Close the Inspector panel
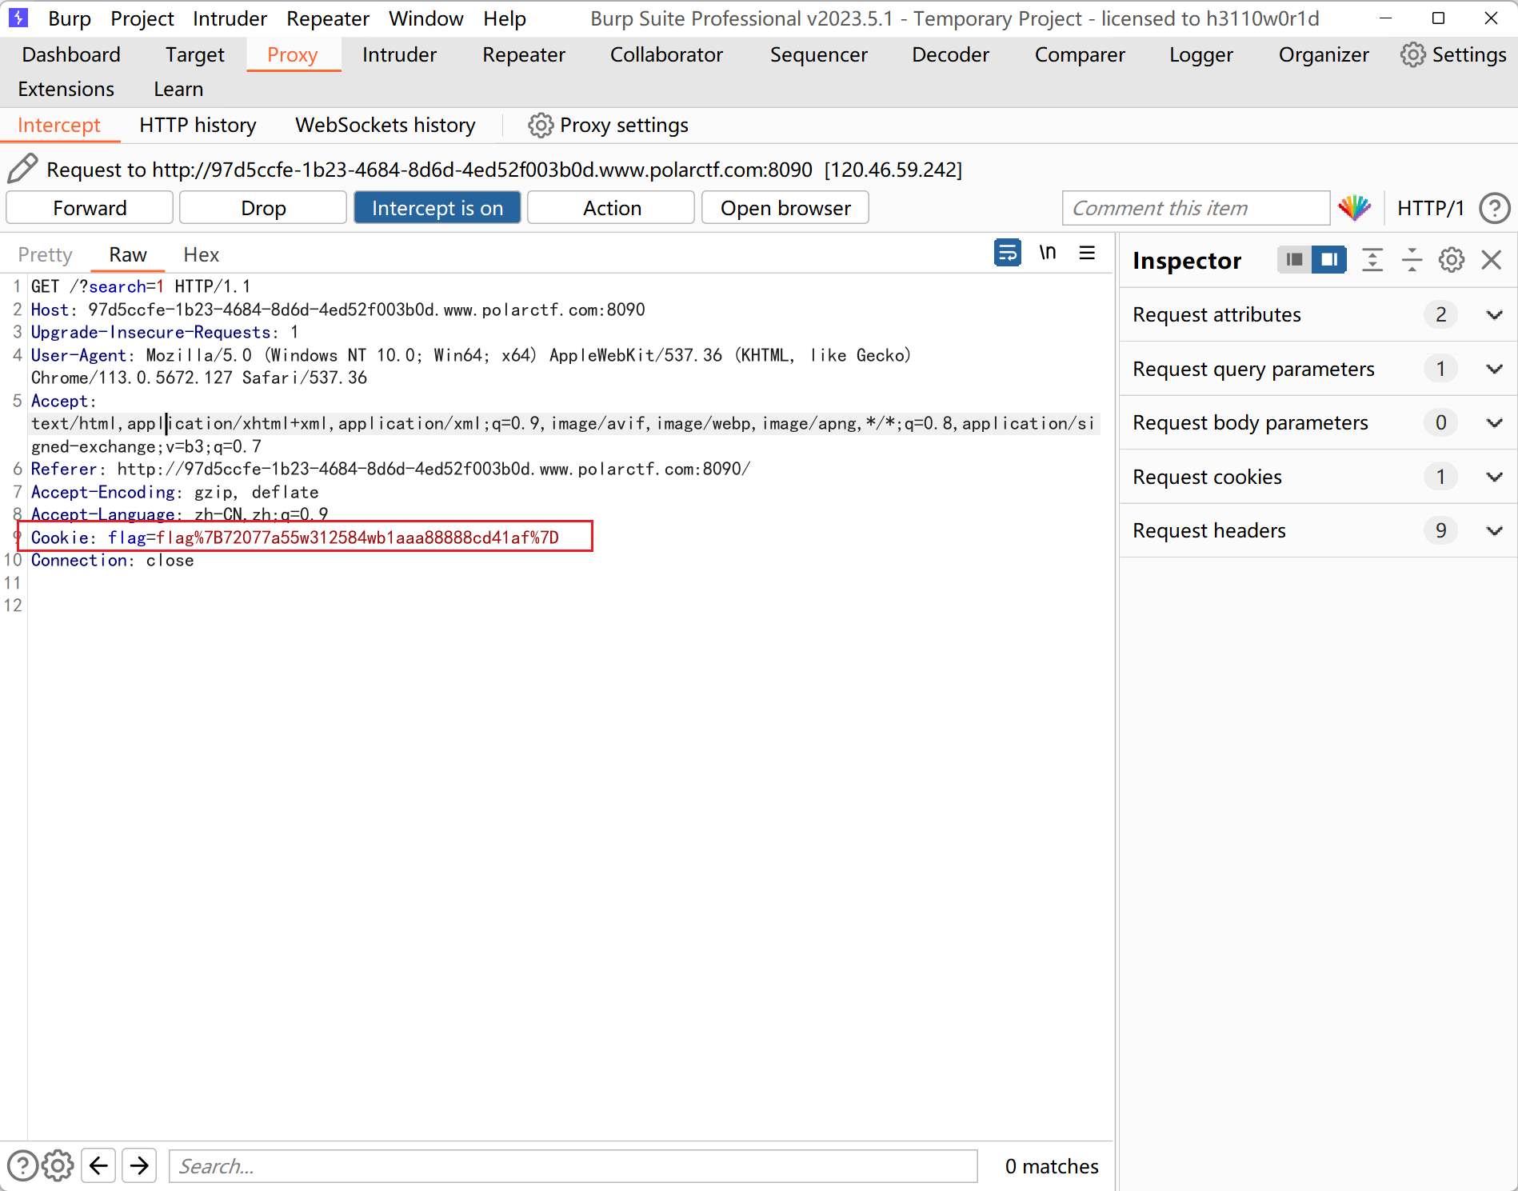The image size is (1518, 1191). (x=1492, y=260)
